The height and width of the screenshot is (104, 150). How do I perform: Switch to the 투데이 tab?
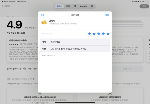click(x=59, y=6)
